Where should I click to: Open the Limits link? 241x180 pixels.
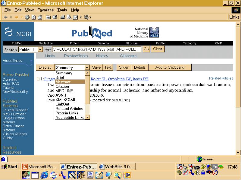50,56
